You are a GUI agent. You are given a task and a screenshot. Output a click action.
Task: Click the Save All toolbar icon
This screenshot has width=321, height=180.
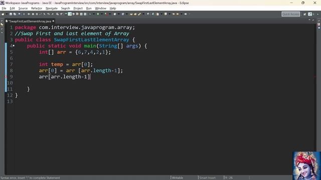[15, 14]
